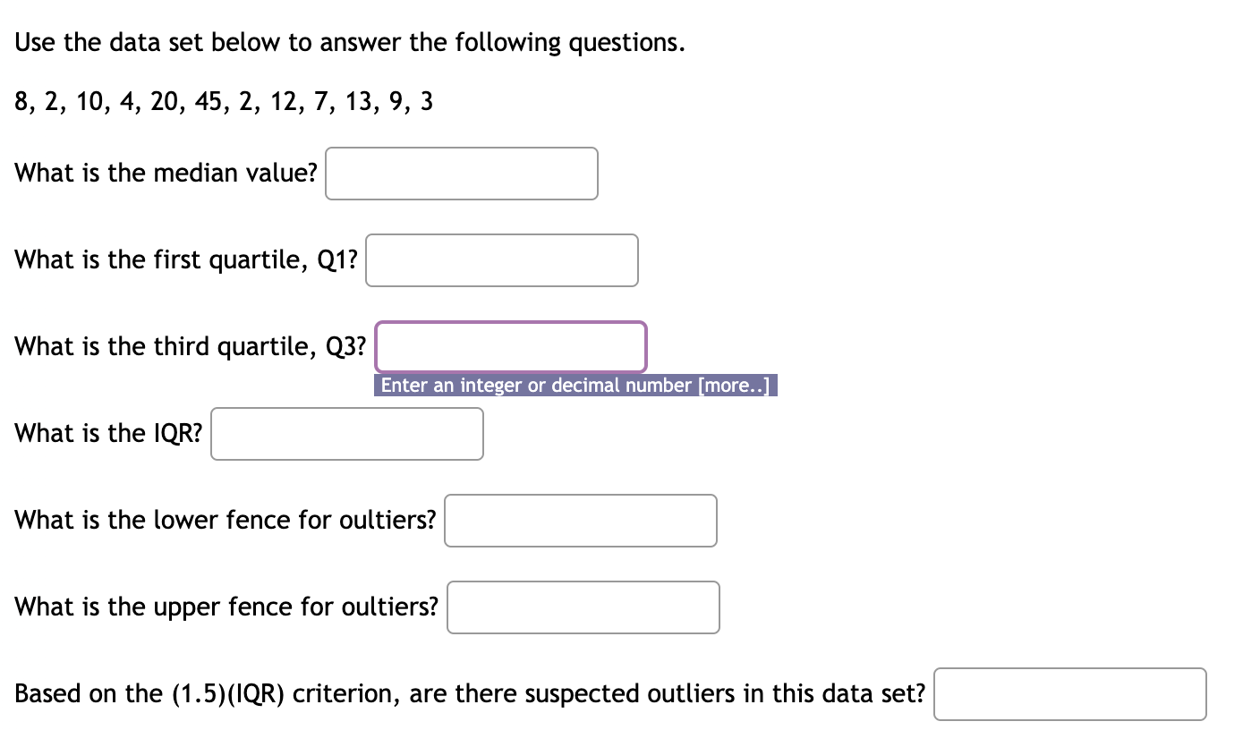Select the instruction text at the top
Screen dimensions: 1260x730
(349, 42)
